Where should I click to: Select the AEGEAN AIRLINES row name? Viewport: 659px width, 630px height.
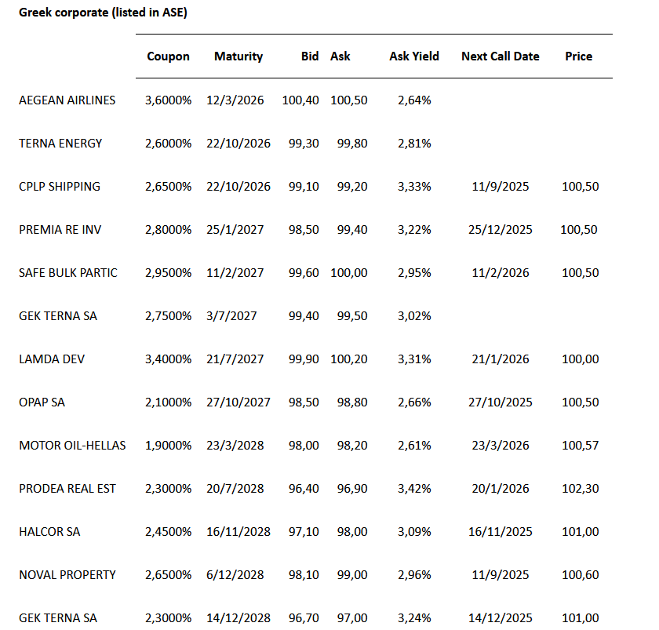pyautogui.click(x=67, y=100)
